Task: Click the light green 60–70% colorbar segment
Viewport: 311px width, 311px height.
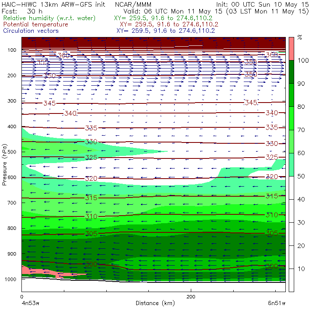Action: (291, 141)
